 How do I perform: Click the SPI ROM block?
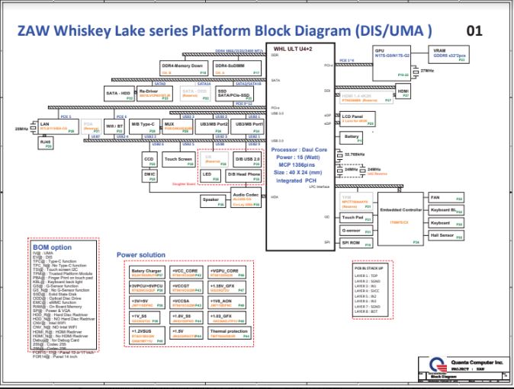coord(356,243)
